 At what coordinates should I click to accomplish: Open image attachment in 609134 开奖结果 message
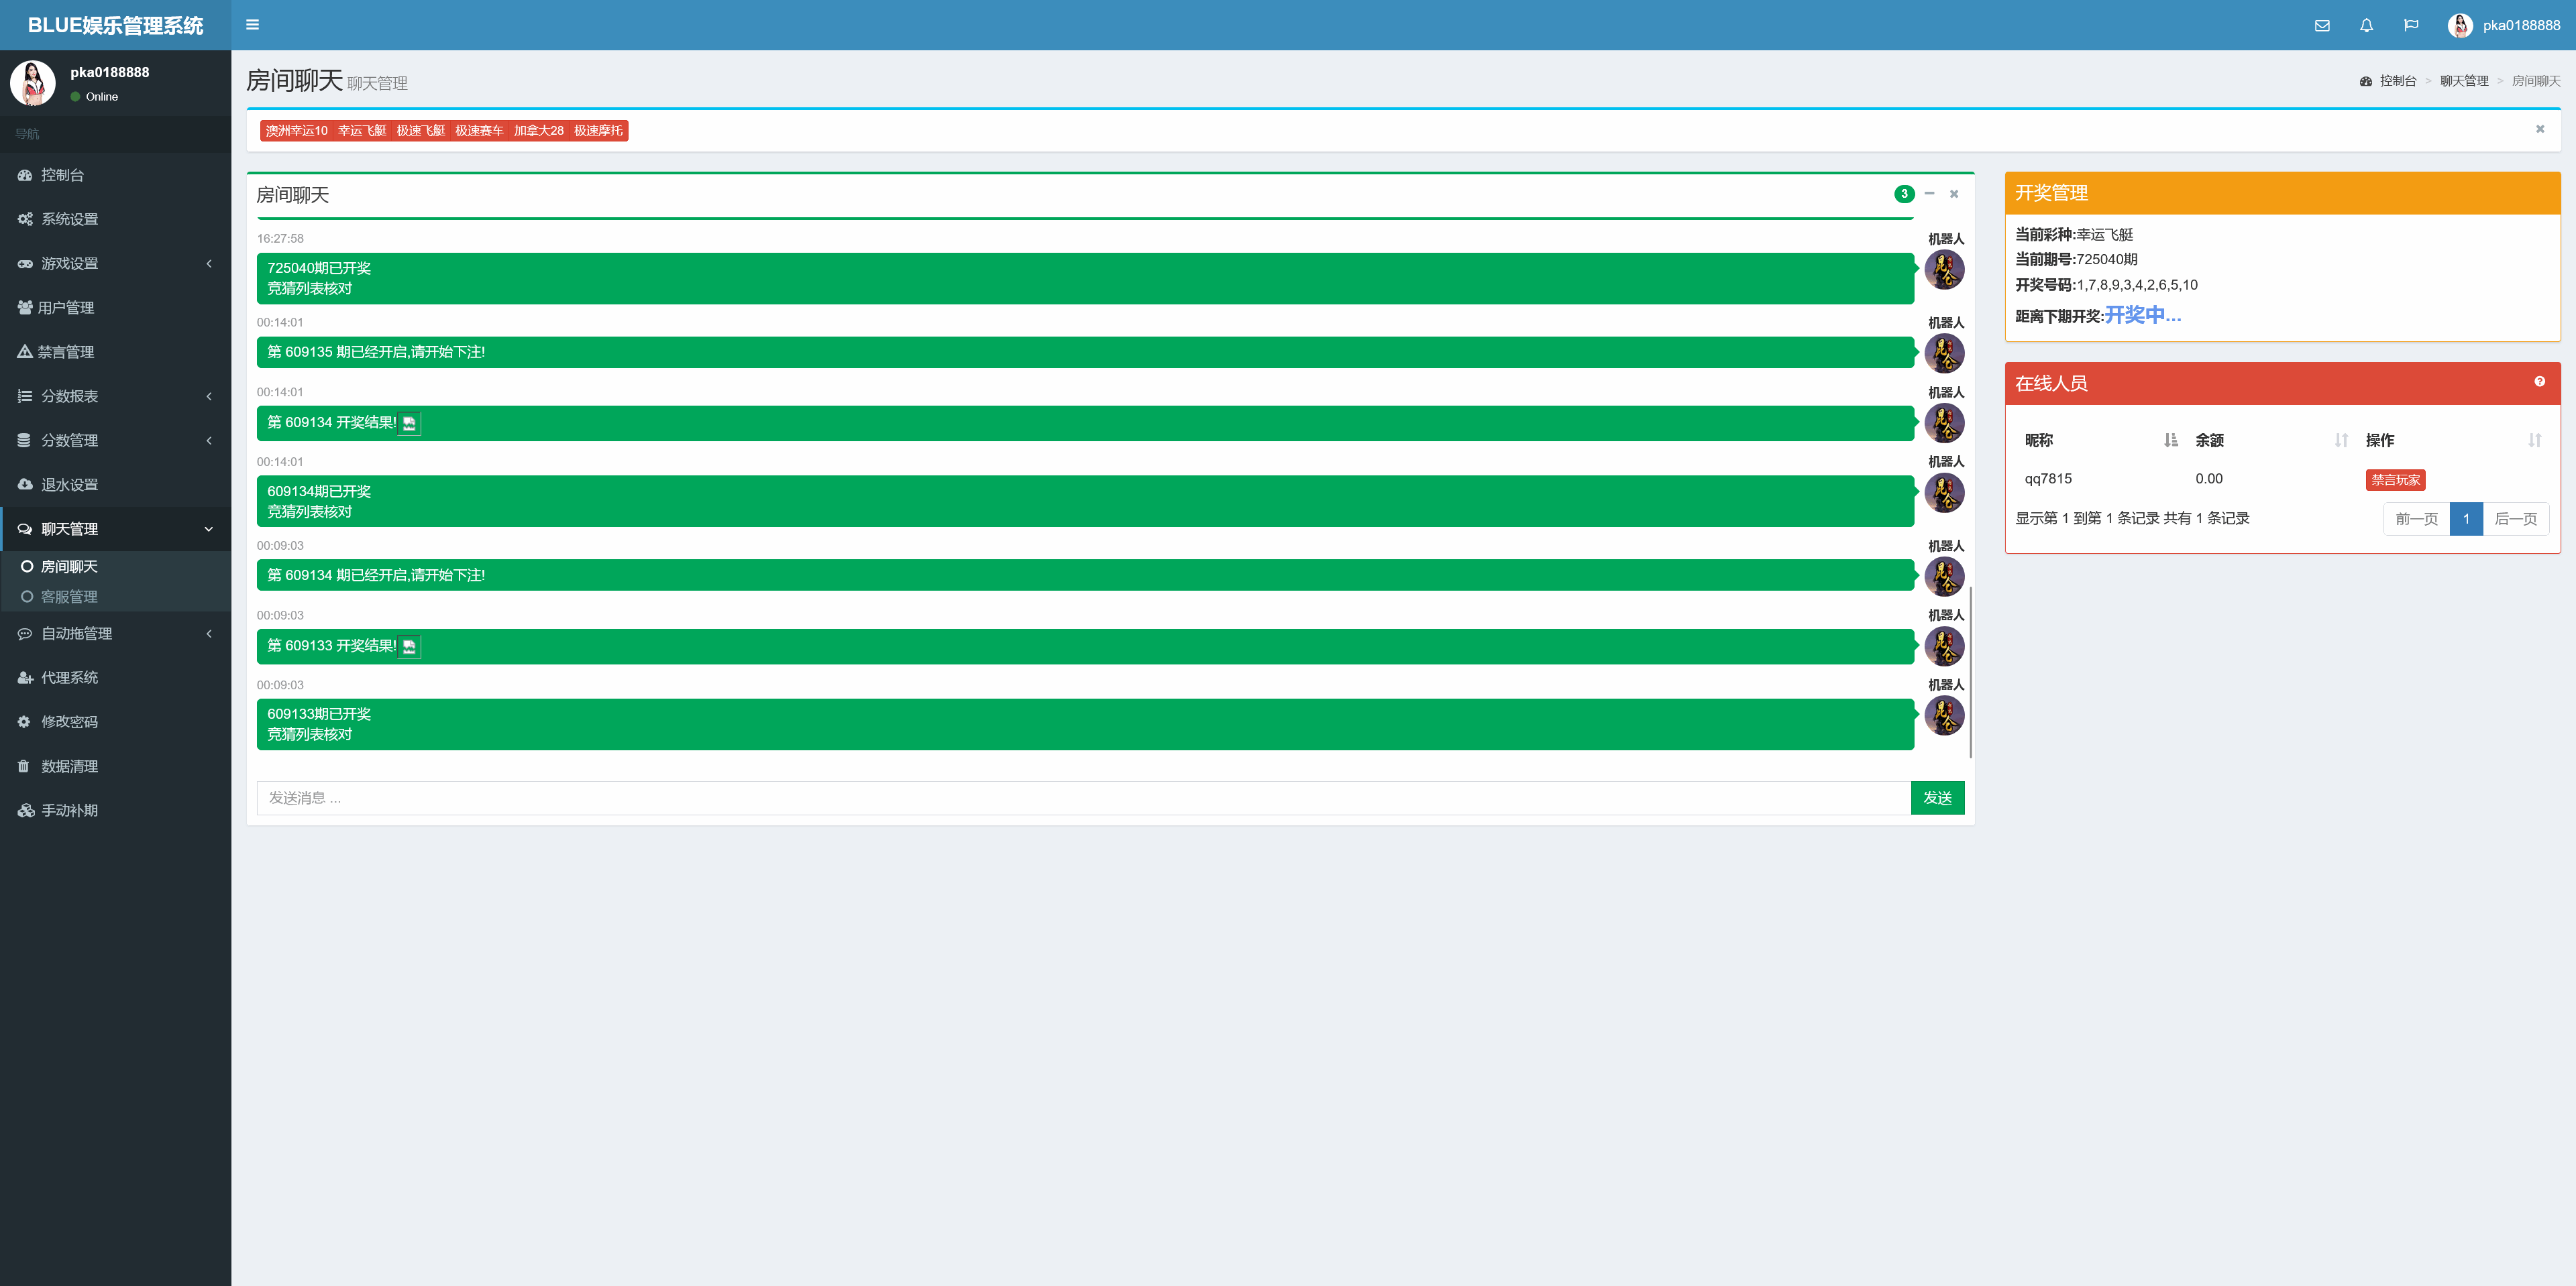[409, 424]
